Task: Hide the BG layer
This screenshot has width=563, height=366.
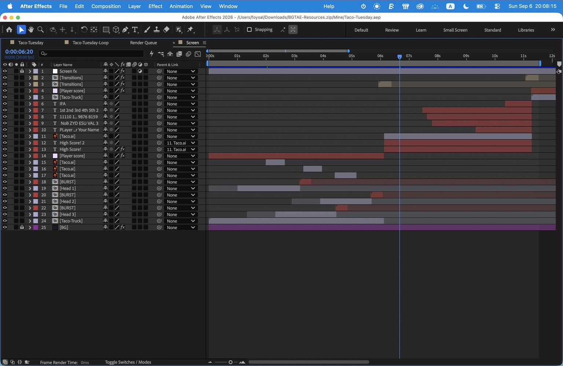Action: 5,227
